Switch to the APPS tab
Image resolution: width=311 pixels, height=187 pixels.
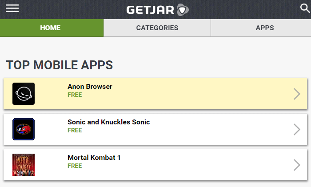pyautogui.click(x=265, y=28)
